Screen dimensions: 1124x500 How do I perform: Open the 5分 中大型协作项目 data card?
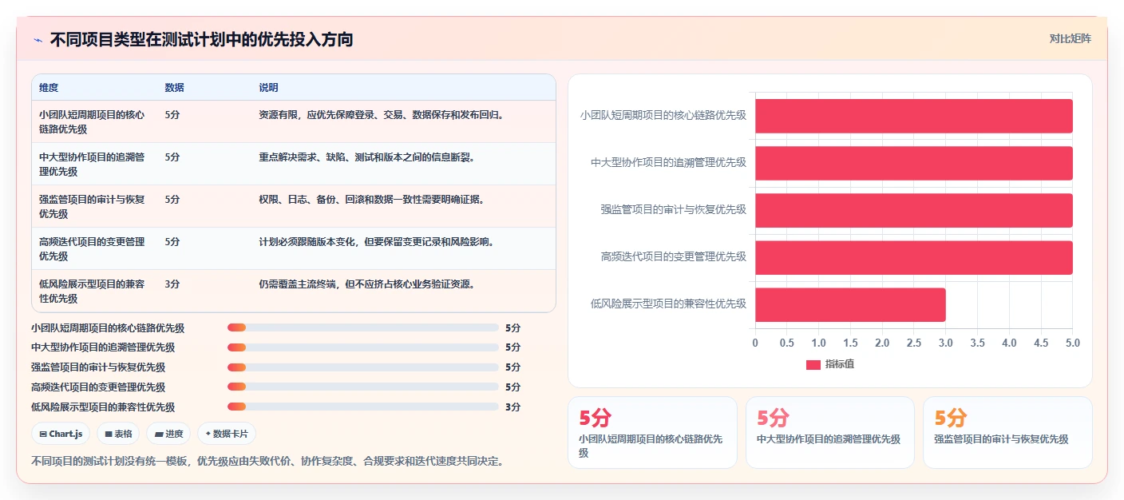(830, 432)
